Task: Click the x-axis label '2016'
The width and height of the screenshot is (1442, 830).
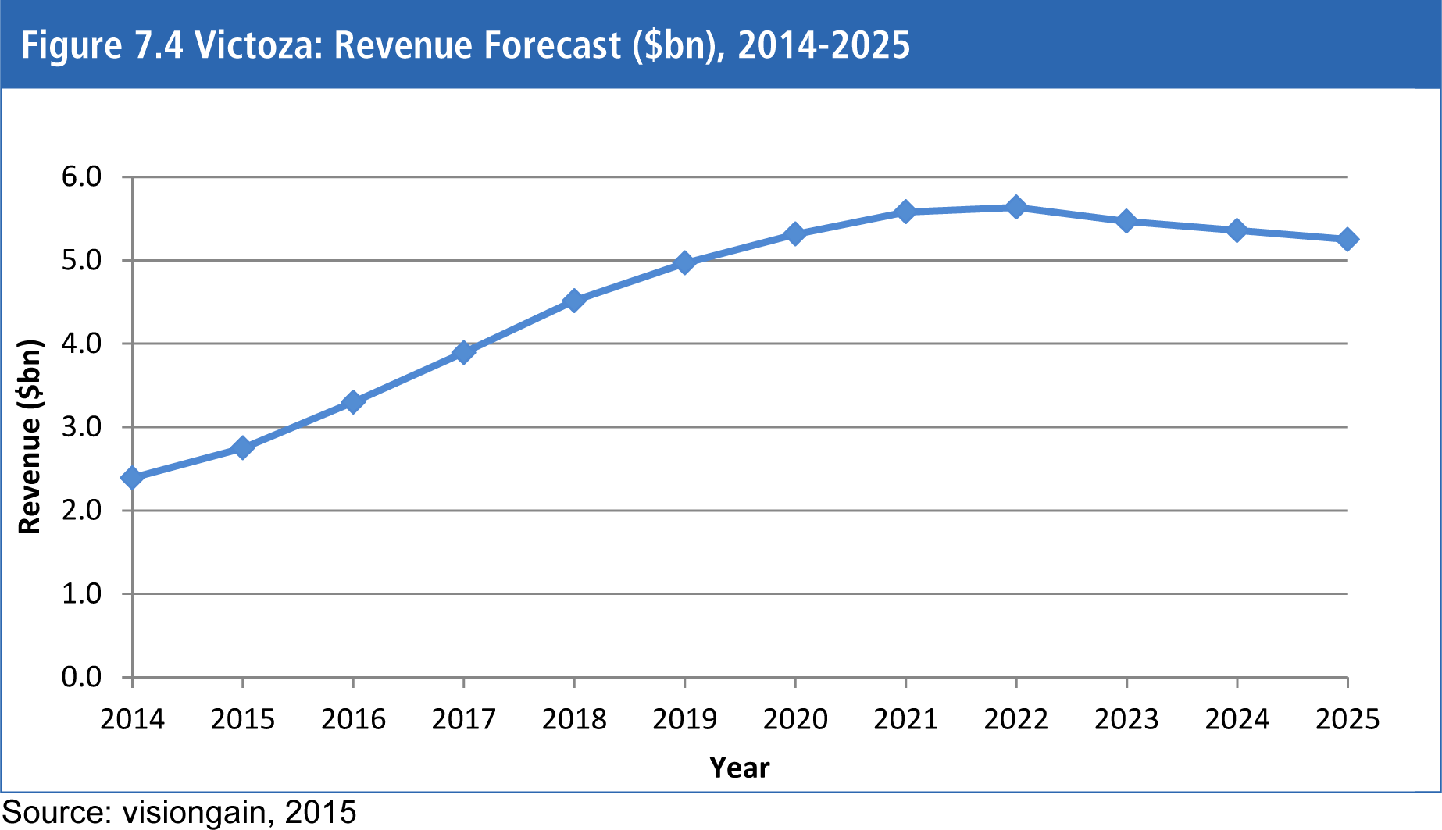Action: [x=353, y=719]
